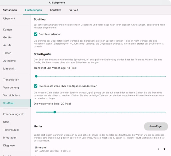
Task: Click the 'Die wiederholte Zeile' slider handle
Action: click(x=55, y=112)
